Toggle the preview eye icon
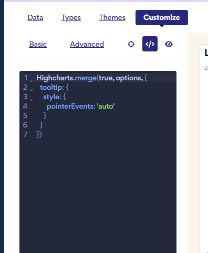 (169, 44)
